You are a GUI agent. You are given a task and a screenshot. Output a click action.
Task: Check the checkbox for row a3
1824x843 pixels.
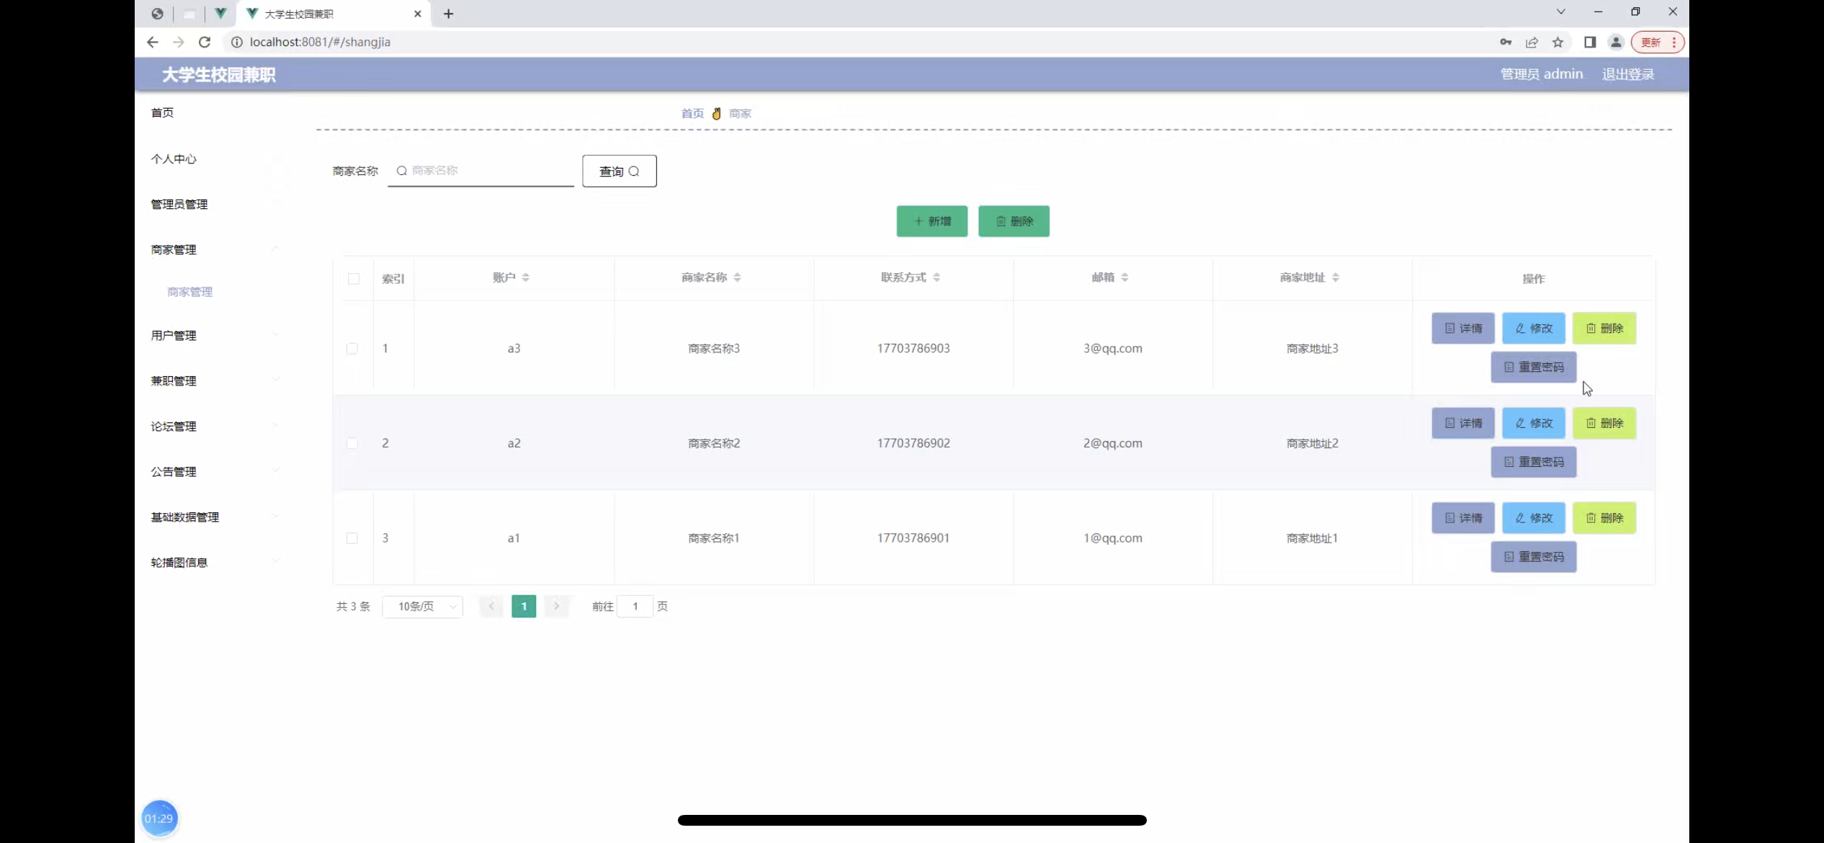click(x=352, y=349)
